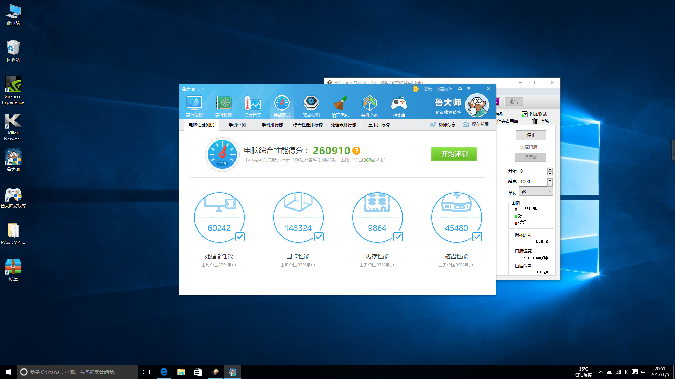
Task: Show hidden system tray icons
Action: coord(601,372)
